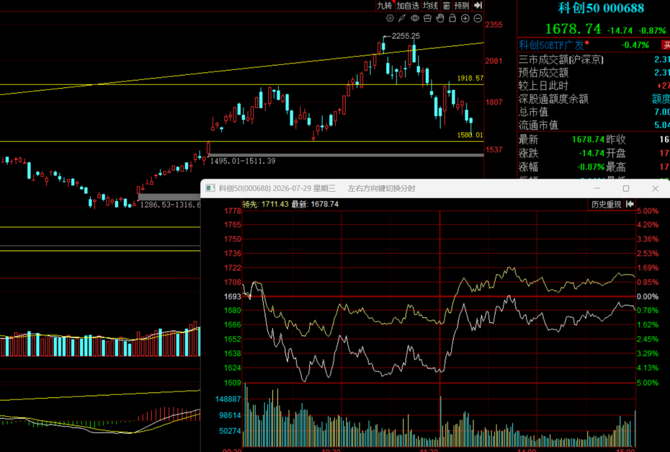670x452 pixels.
Task: Open the toolbox briefcase icon
Action: tap(427, 19)
